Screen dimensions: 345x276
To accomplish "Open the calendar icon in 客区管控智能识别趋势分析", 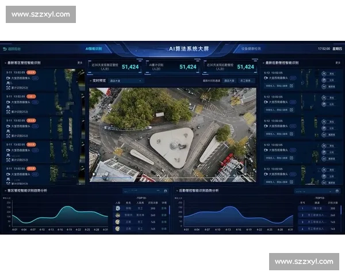I will (166, 191).
